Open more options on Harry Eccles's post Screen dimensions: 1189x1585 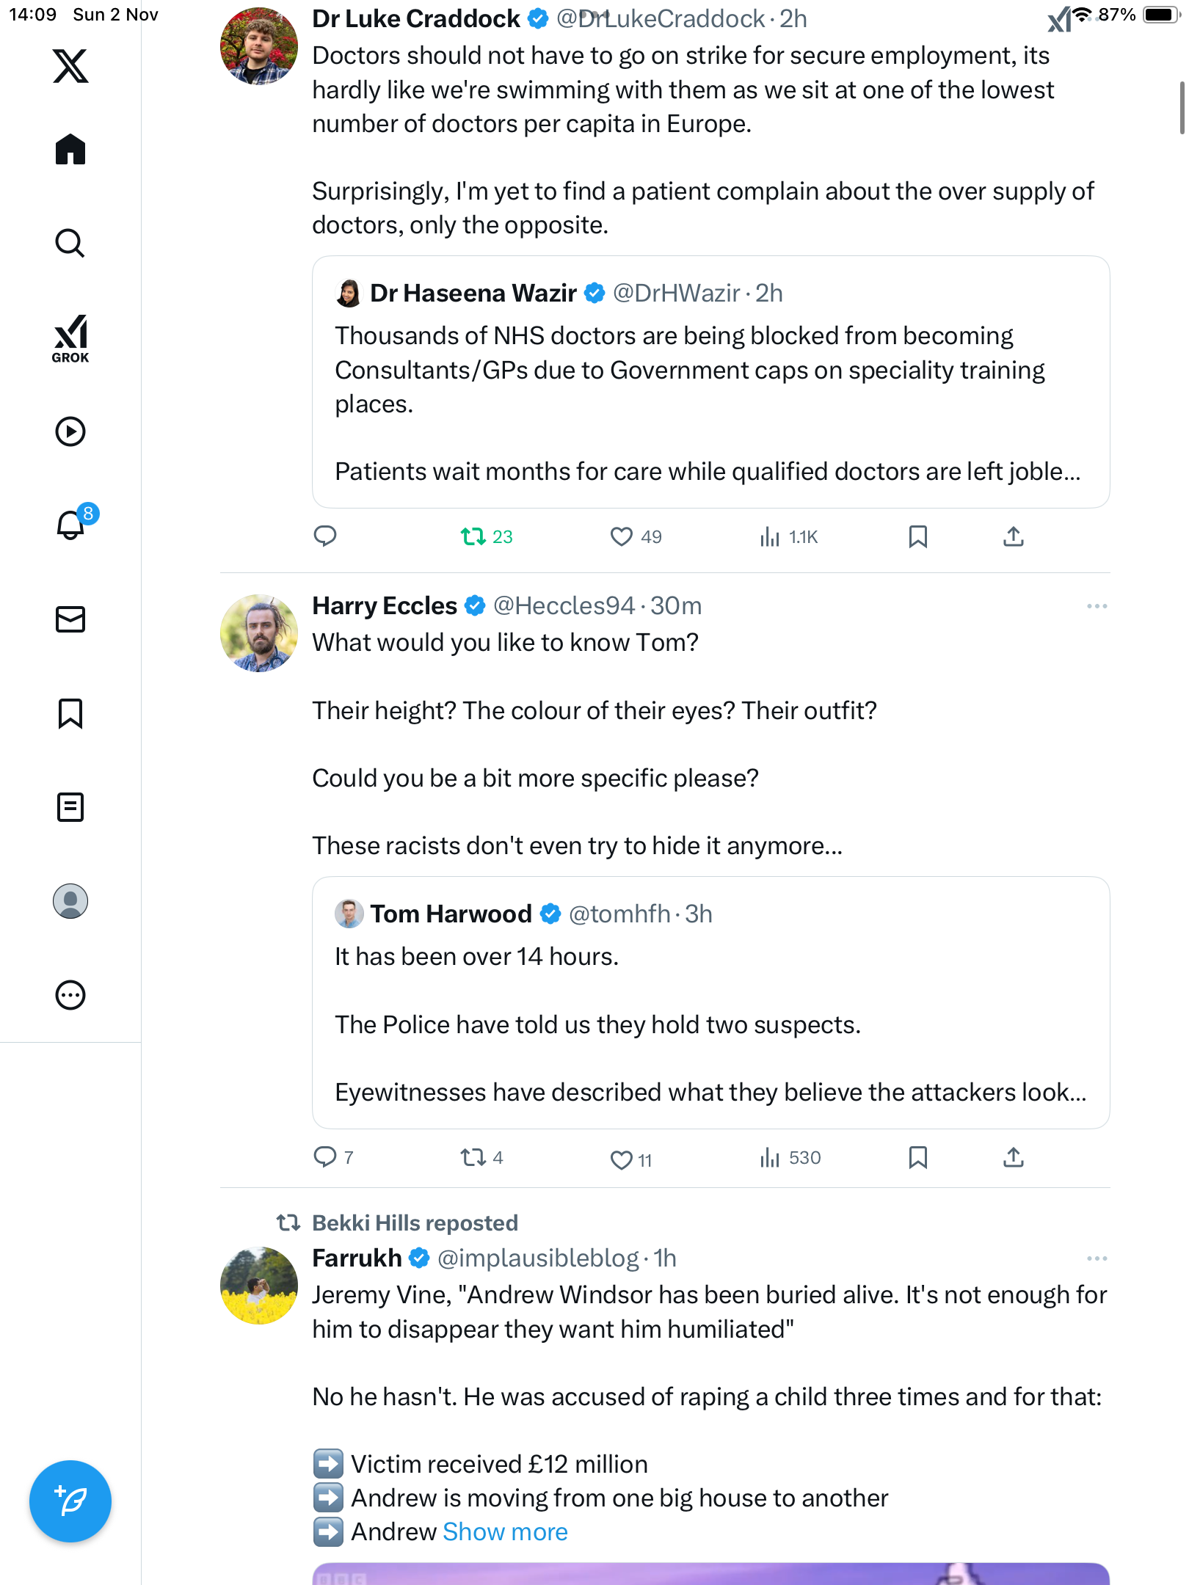(x=1097, y=606)
